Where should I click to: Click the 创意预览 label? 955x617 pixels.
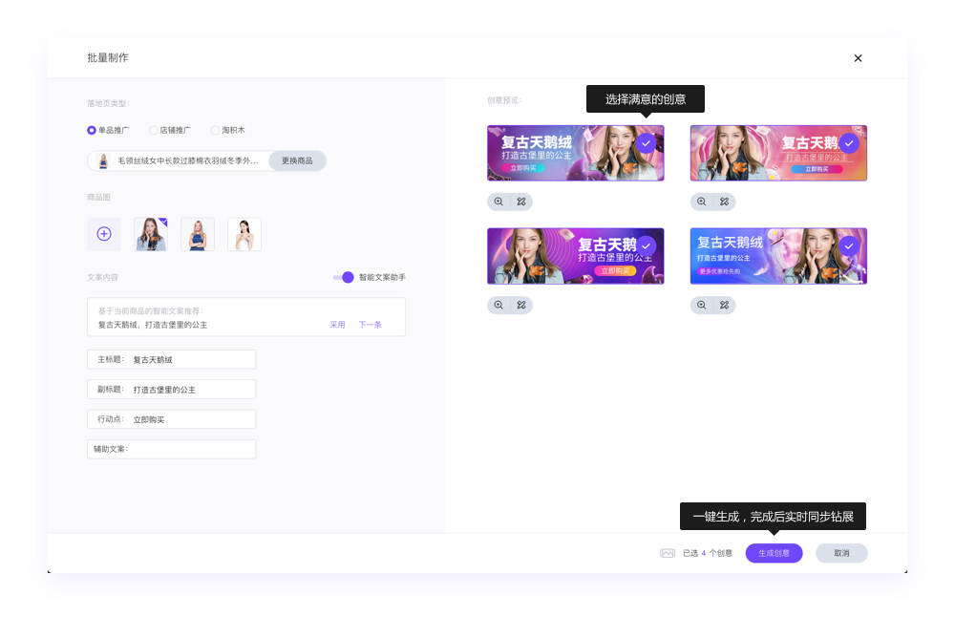pyautogui.click(x=504, y=100)
